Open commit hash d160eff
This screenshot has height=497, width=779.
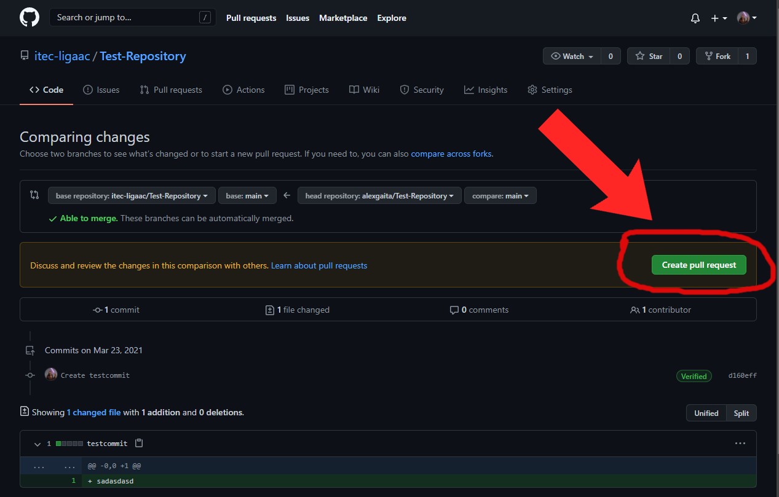point(742,375)
